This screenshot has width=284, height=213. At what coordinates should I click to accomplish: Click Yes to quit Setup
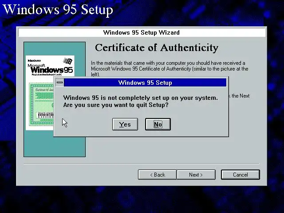coord(125,124)
